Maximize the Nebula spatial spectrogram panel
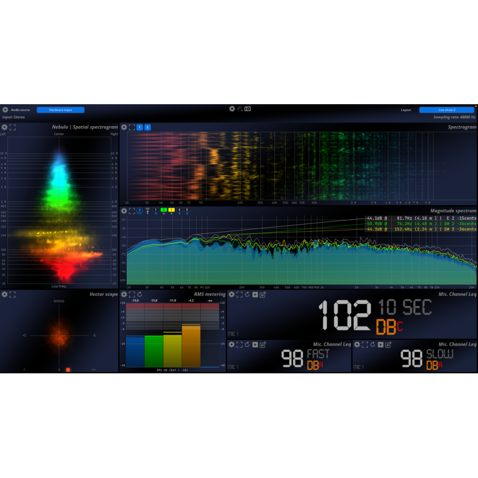The width and height of the screenshot is (478, 478). pyautogui.click(x=13, y=127)
